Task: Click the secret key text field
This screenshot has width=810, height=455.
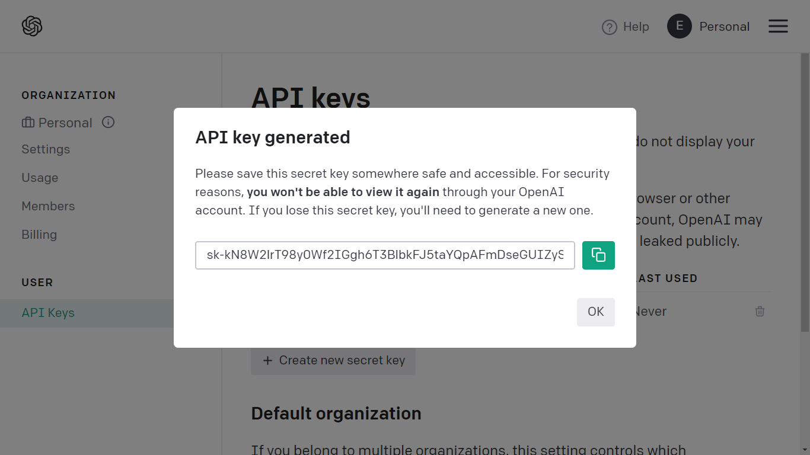Action: (384, 255)
